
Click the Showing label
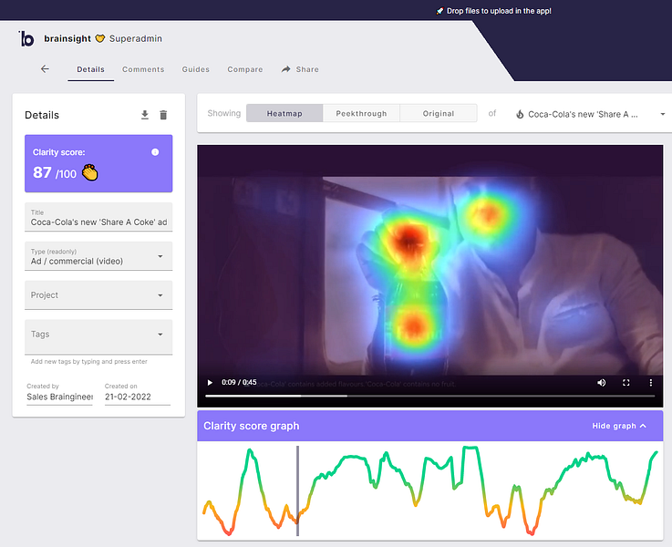pyautogui.click(x=224, y=113)
